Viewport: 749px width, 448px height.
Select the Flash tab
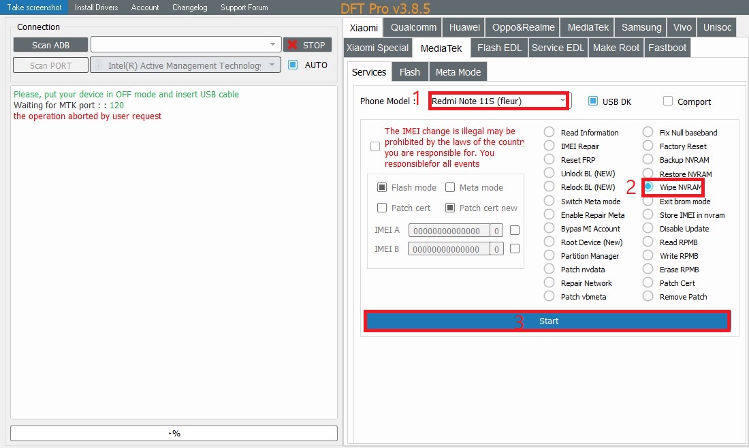pos(409,72)
